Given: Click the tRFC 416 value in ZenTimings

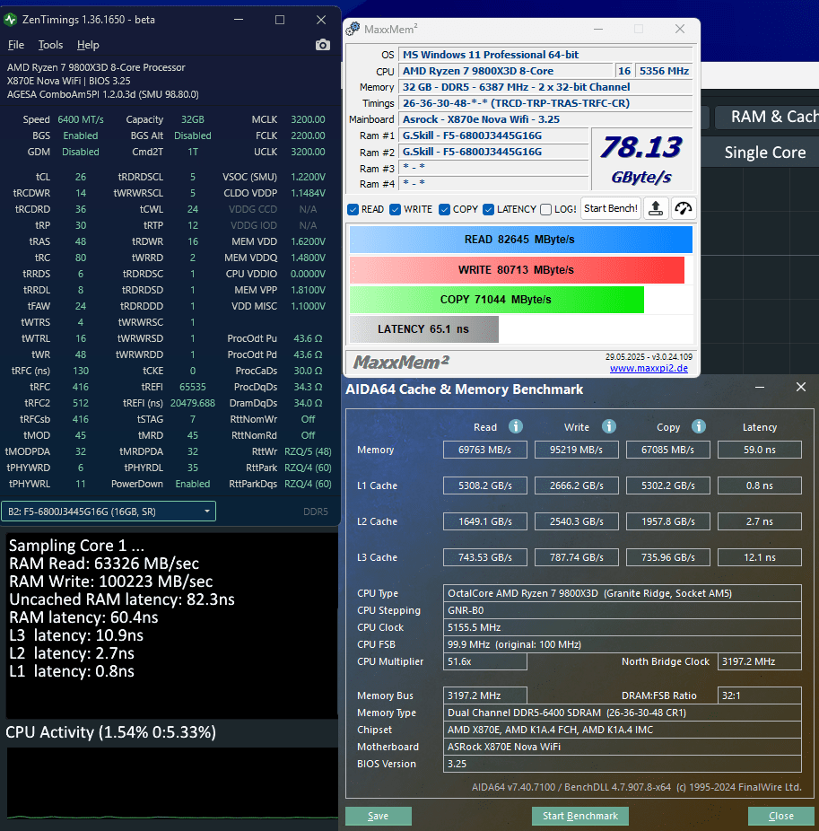Looking at the screenshot, I should [x=81, y=387].
